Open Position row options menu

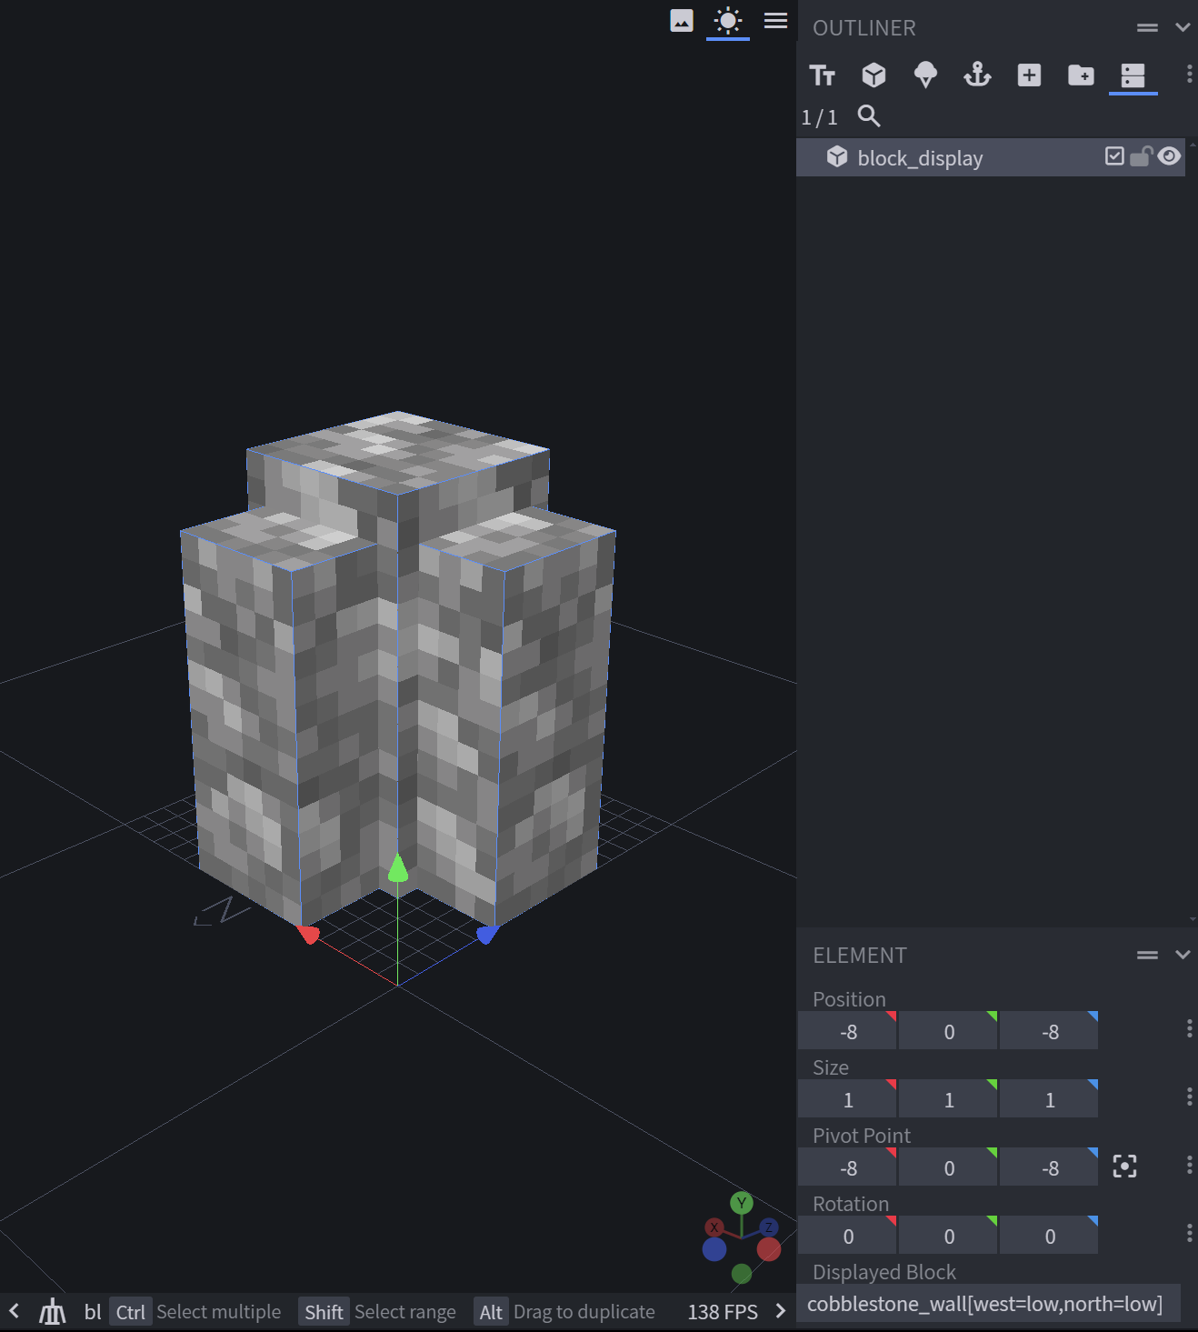1189,1028
